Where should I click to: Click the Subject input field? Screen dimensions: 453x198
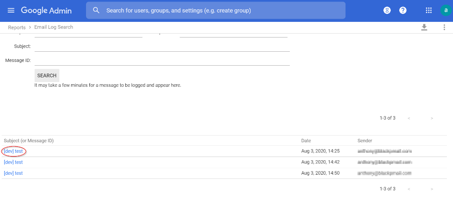click(162, 47)
